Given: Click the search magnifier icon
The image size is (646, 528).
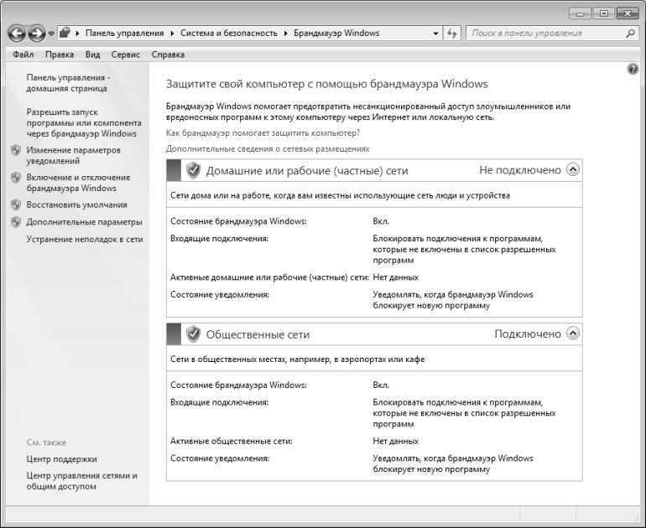Looking at the screenshot, I should (x=630, y=34).
